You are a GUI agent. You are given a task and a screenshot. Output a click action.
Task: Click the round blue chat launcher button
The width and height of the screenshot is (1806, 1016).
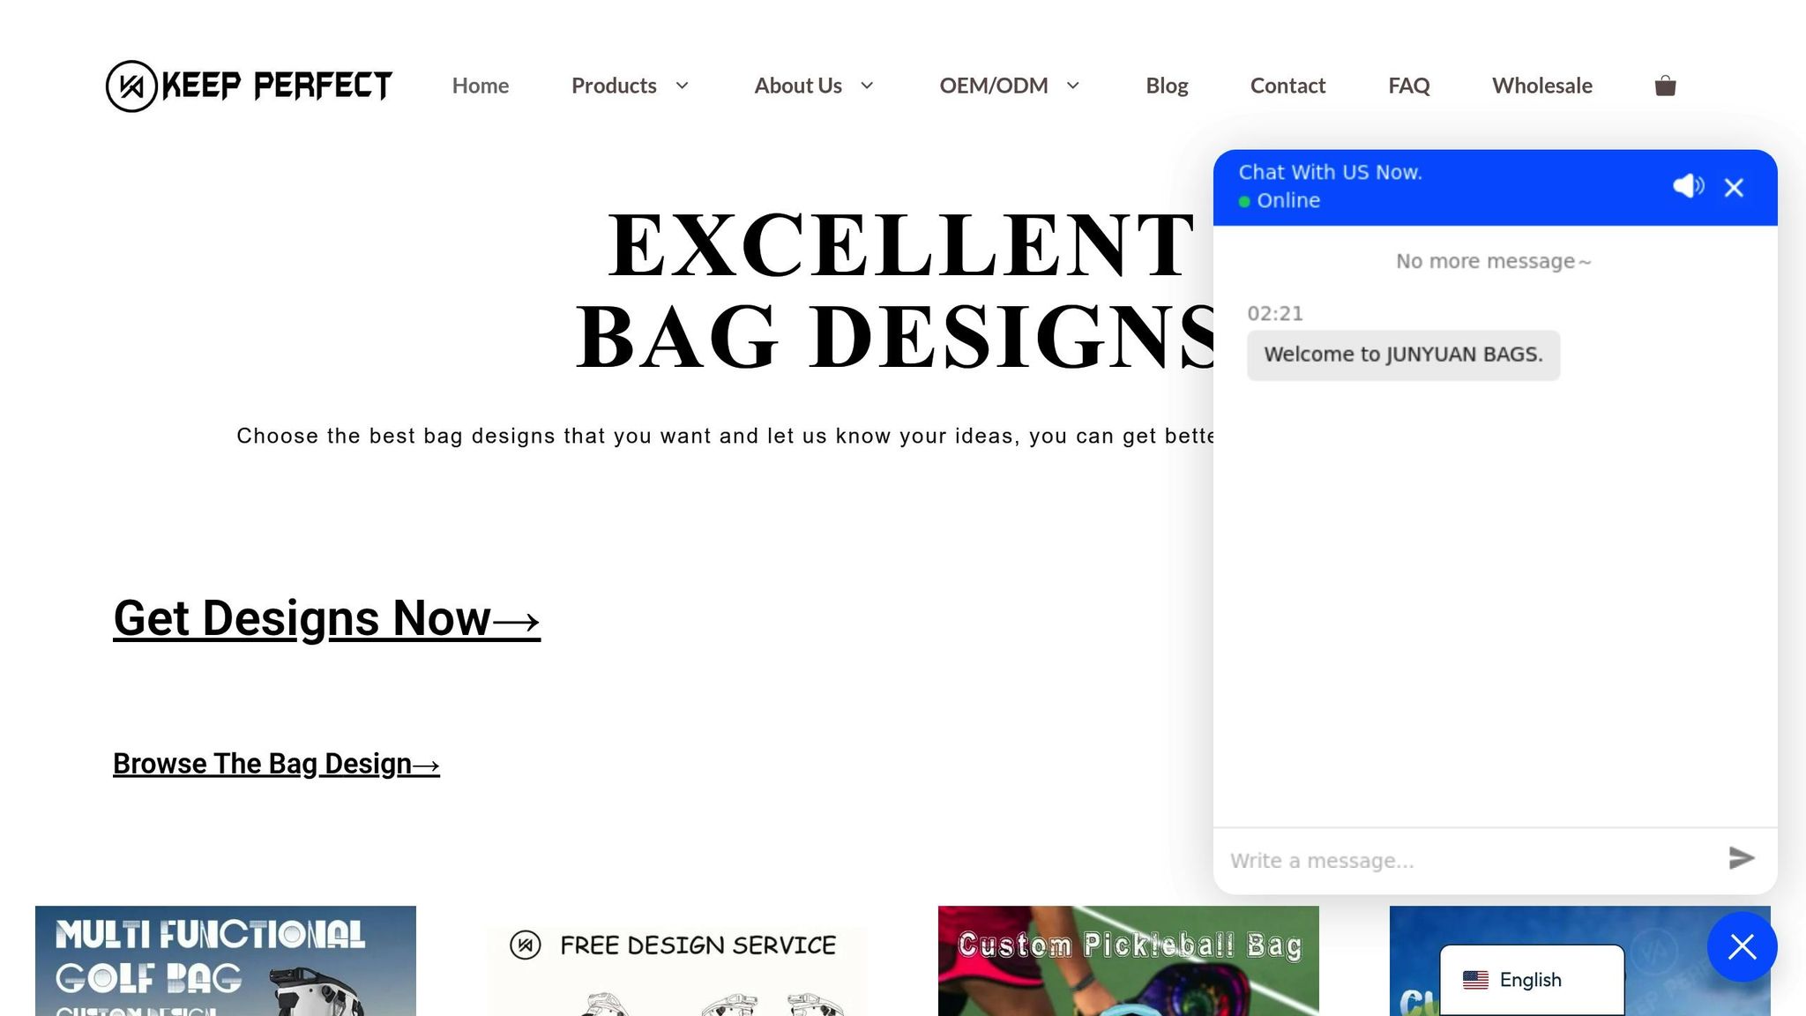(x=1742, y=946)
